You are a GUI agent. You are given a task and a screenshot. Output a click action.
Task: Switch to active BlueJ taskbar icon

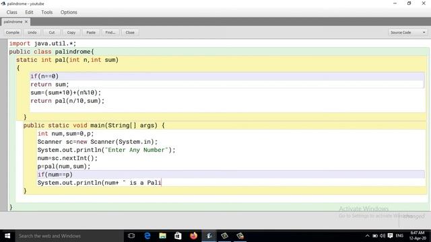click(209, 236)
